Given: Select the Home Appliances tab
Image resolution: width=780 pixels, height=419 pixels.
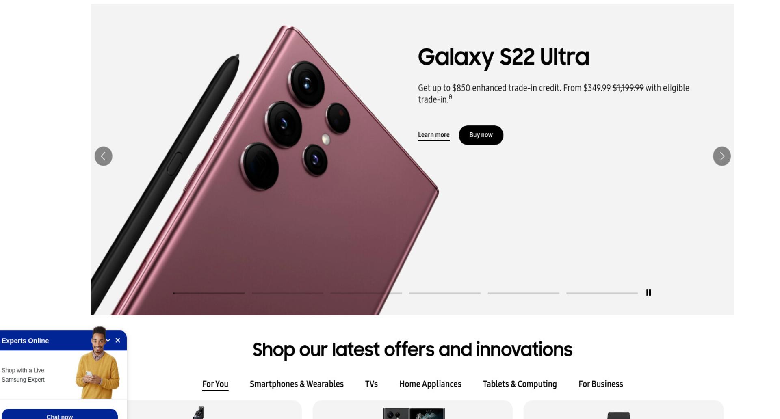Looking at the screenshot, I should coord(430,384).
